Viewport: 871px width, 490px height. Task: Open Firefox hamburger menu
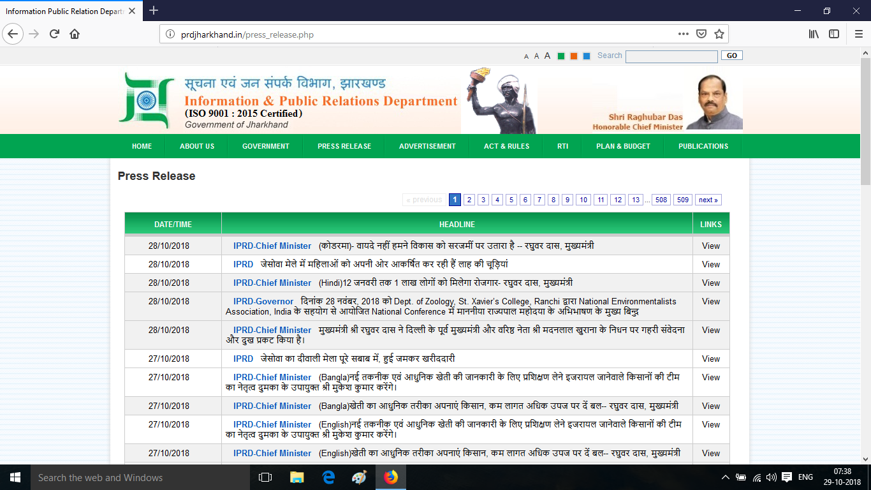[858, 34]
